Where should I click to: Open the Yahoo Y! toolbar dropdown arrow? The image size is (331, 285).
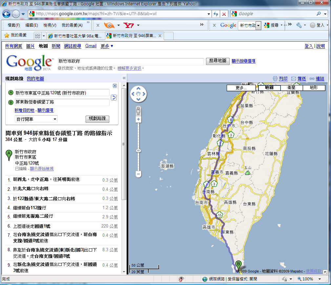click(x=138, y=25)
